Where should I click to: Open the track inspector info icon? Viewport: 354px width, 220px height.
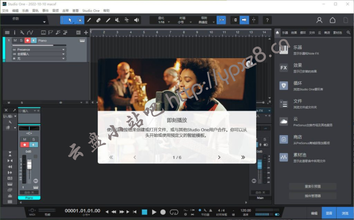(x=15, y=33)
